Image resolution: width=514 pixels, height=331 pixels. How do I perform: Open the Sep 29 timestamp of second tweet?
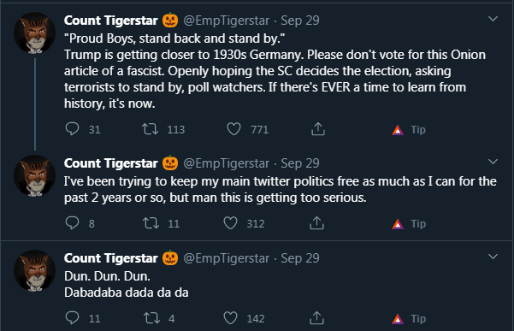[300, 163]
